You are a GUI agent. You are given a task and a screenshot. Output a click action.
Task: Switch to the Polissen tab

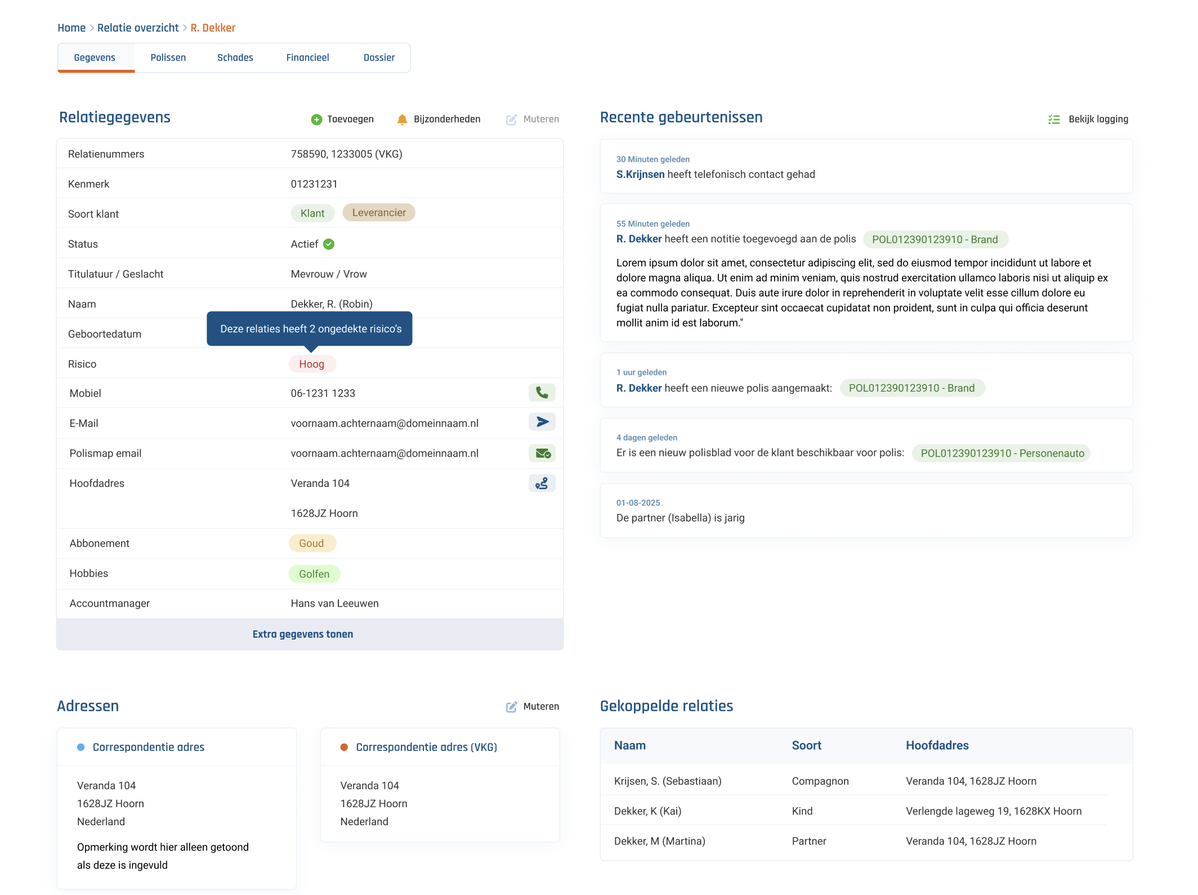click(x=168, y=57)
